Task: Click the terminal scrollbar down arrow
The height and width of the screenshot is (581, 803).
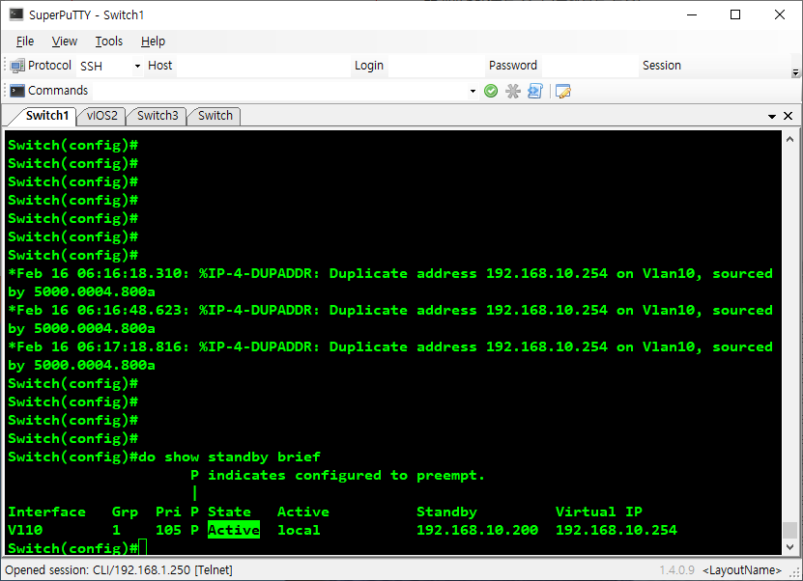Action: pos(789,547)
